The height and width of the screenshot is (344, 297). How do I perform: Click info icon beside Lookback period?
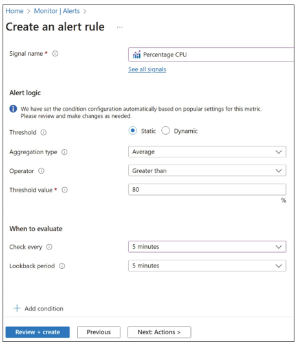[x=62, y=266]
